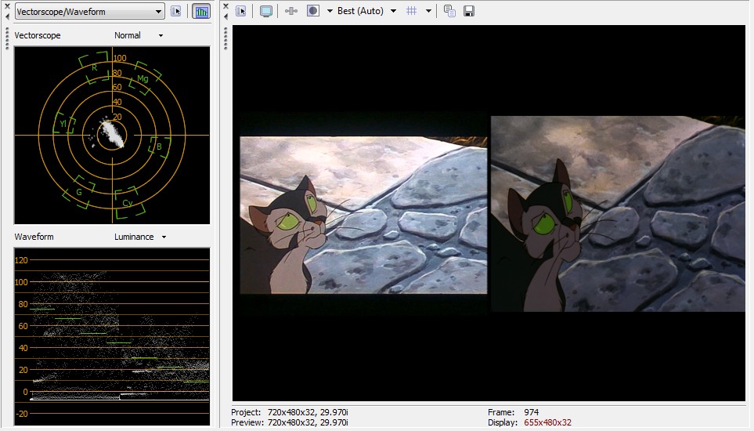Open the Vectorscope Normal mode dropdown

(139, 35)
